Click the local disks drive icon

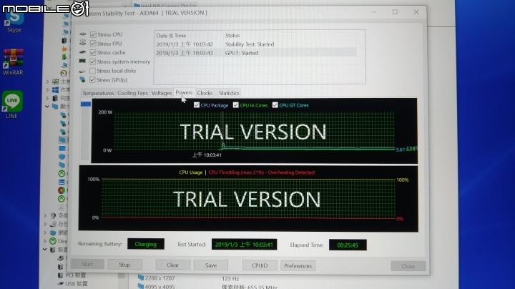[82, 71]
